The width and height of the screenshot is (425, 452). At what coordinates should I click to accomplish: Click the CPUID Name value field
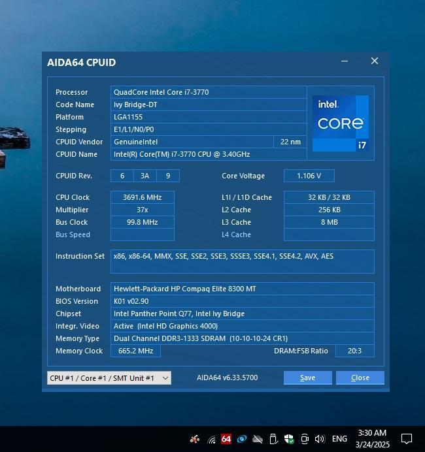[x=209, y=154]
